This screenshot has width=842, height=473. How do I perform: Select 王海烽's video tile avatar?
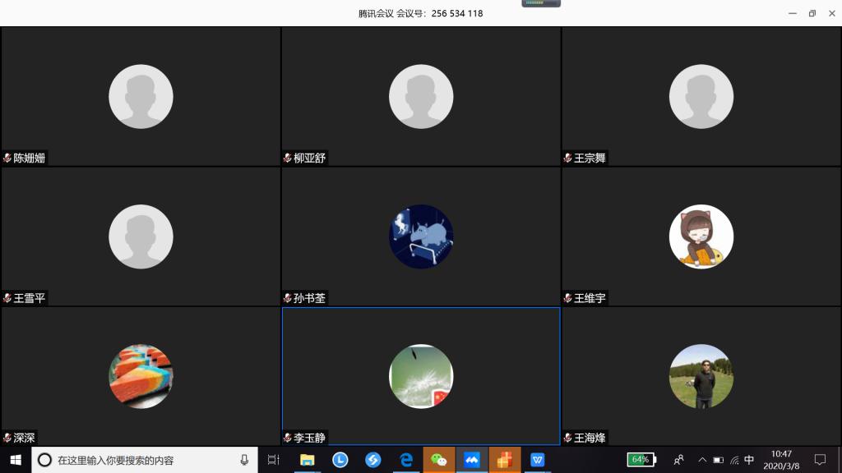(x=701, y=376)
